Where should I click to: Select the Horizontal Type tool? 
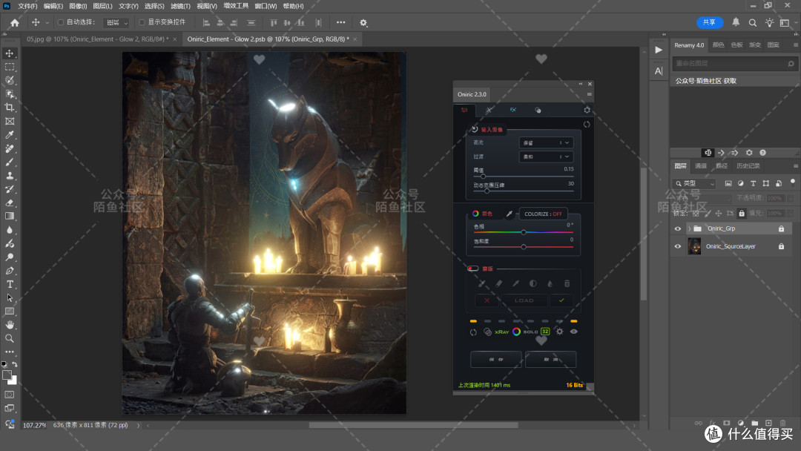(10, 284)
